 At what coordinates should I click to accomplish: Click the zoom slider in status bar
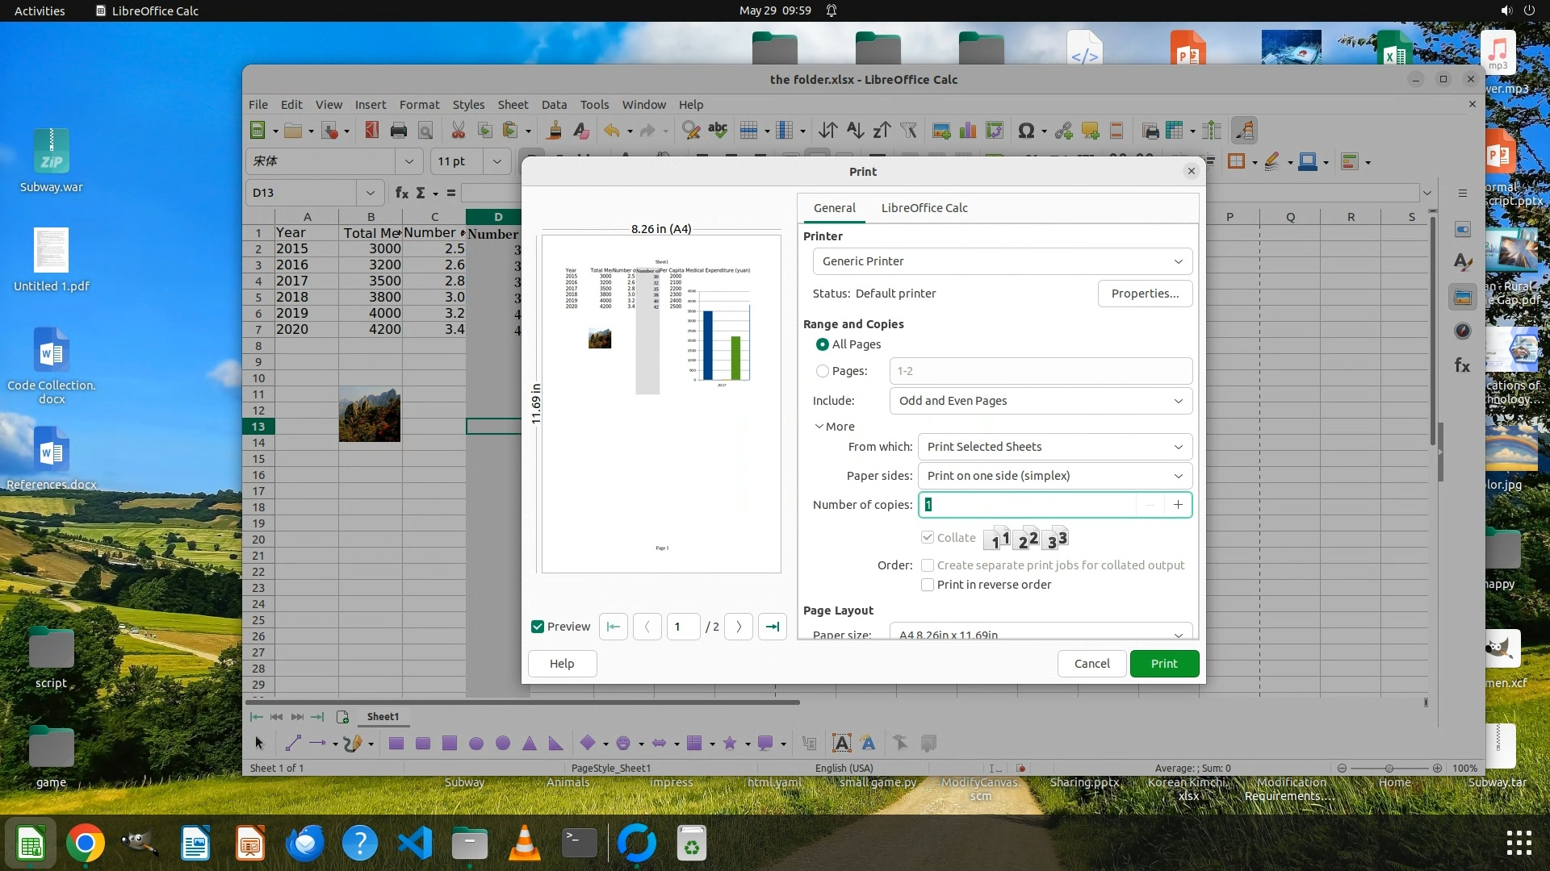pos(1389,768)
